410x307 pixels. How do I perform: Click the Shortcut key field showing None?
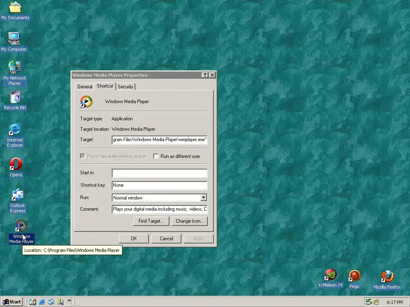(159, 185)
